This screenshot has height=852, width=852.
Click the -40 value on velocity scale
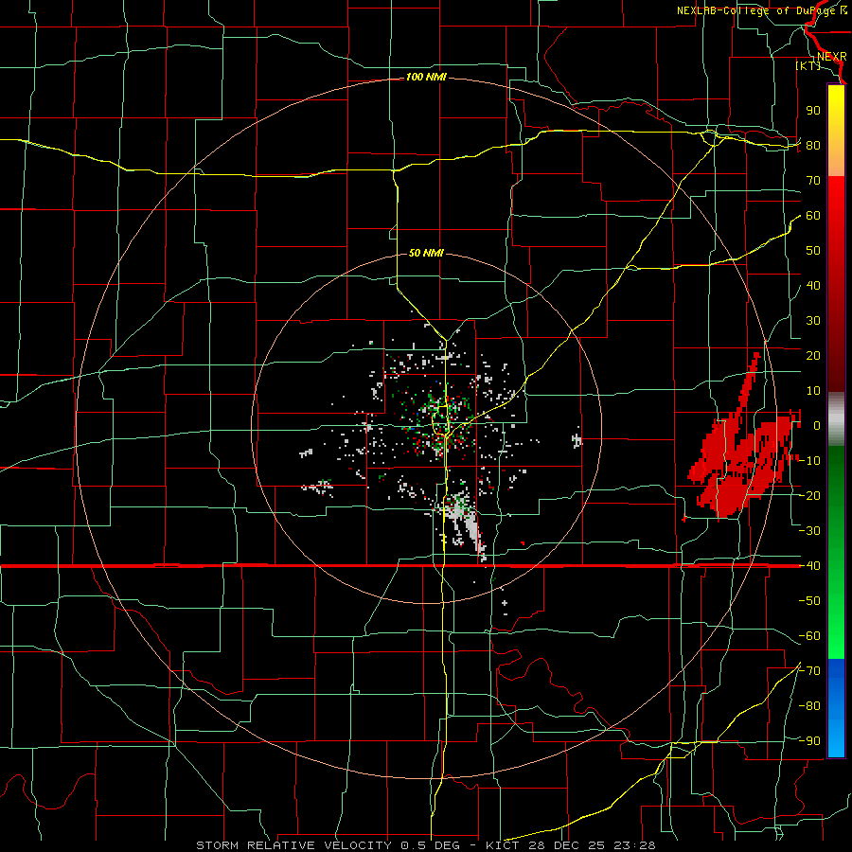pyautogui.click(x=809, y=566)
